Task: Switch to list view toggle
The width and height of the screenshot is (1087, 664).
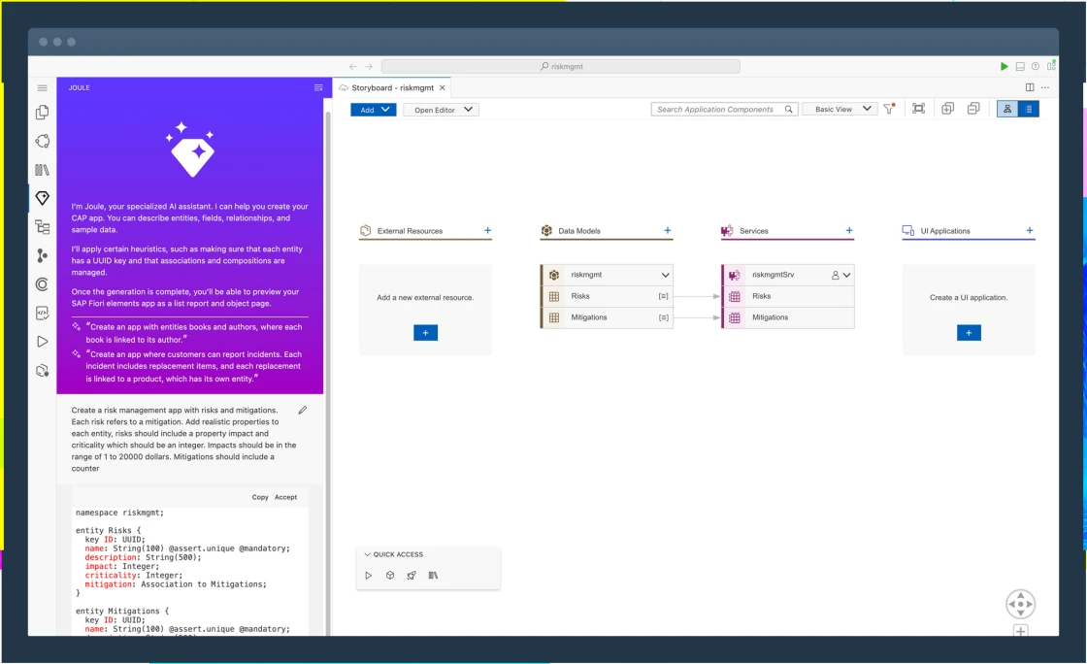Action: (1029, 109)
